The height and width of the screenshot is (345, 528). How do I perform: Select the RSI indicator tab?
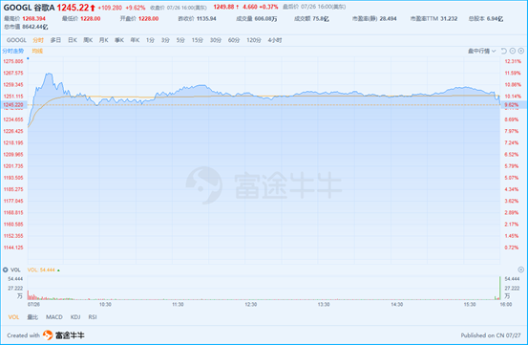click(93, 317)
